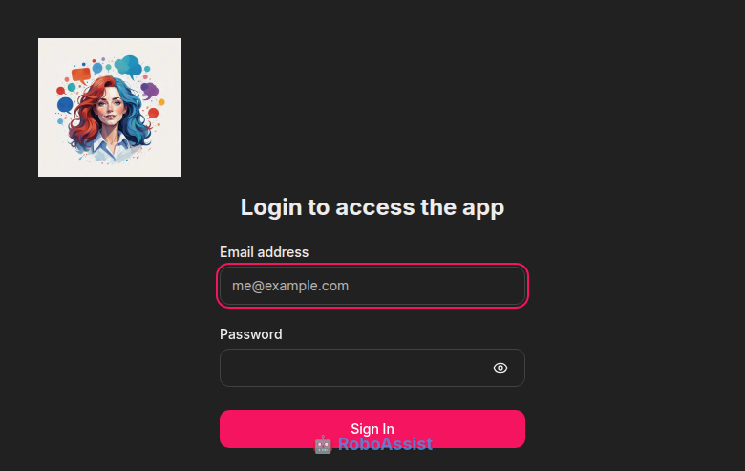Image resolution: width=745 pixels, height=471 pixels.
Task: Click the Email address label
Action: (264, 252)
